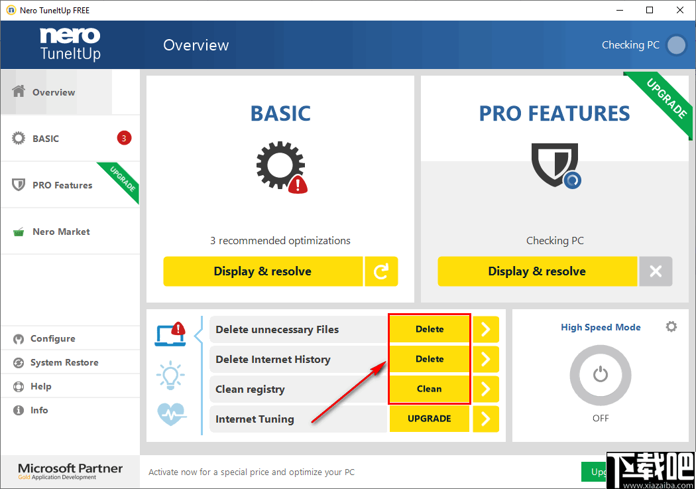Viewport: 696px width, 489px height.
Task: Expand Delete unnecessary Files details arrow
Action: coord(486,330)
